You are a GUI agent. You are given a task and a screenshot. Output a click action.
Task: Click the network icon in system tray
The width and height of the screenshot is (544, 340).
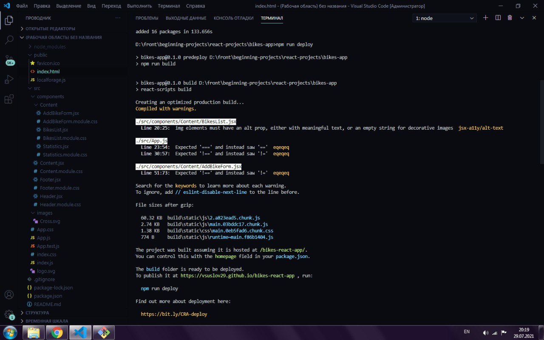tap(495, 333)
